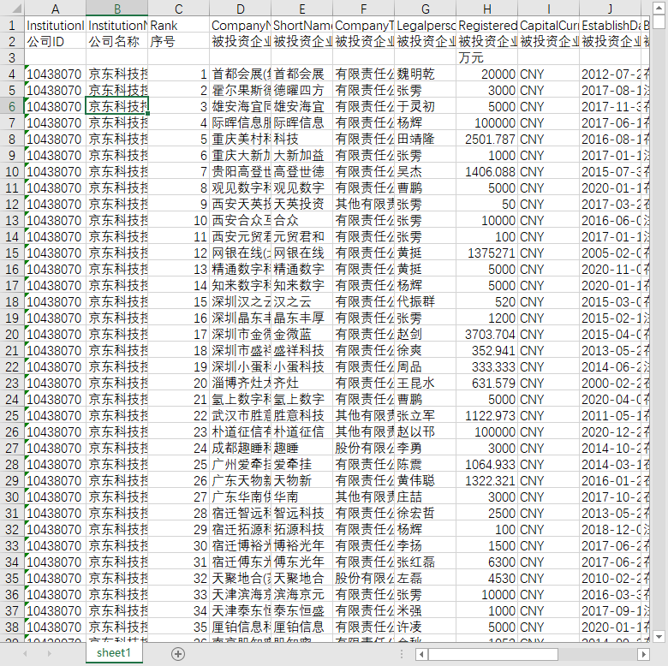Click the 公司名称 cell

pyautogui.click(x=116, y=41)
